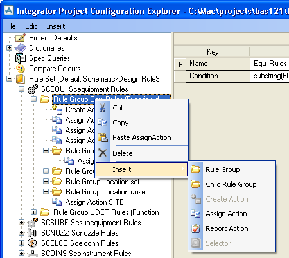The width and height of the screenshot is (289, 258).
Task: Click the Spec Queries document icon
Action: (21, 58)
